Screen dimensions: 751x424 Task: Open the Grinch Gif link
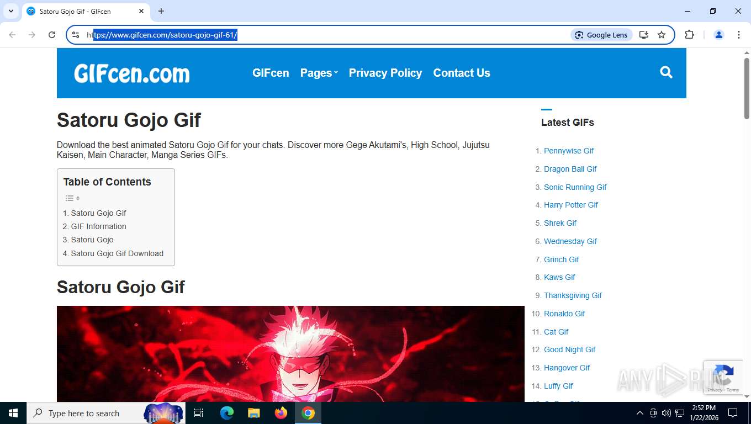(x=562, y=259)
